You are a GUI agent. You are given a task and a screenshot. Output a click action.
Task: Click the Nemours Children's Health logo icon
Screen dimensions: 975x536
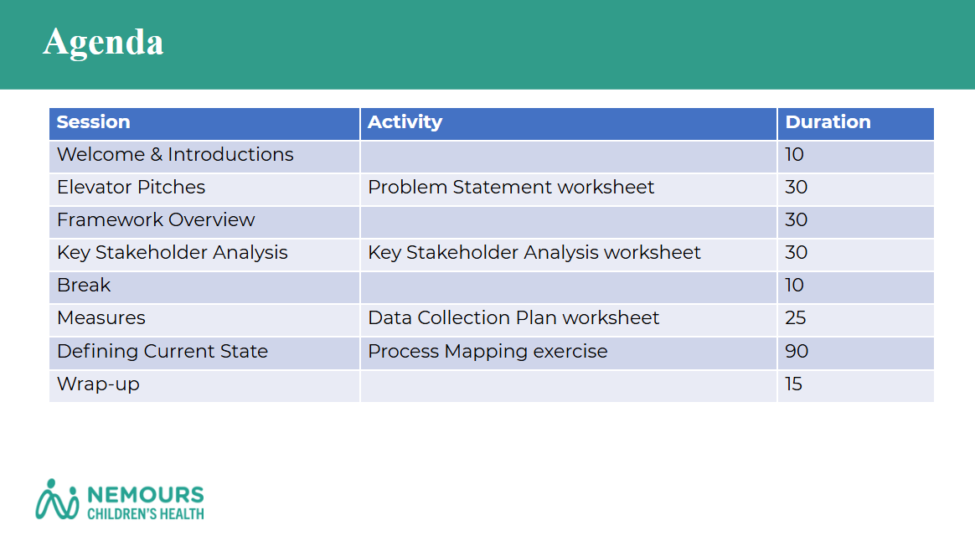tap(57, 499)
